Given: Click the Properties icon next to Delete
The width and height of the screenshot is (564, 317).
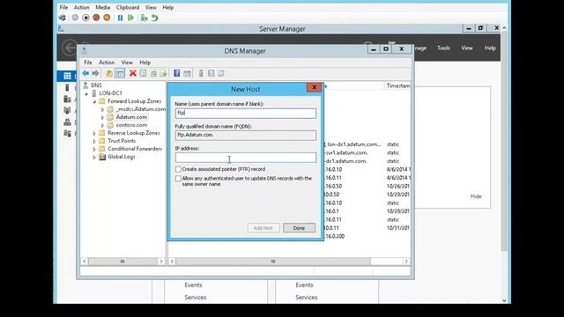Looking at the screenshot, I should tap(143, 73).
